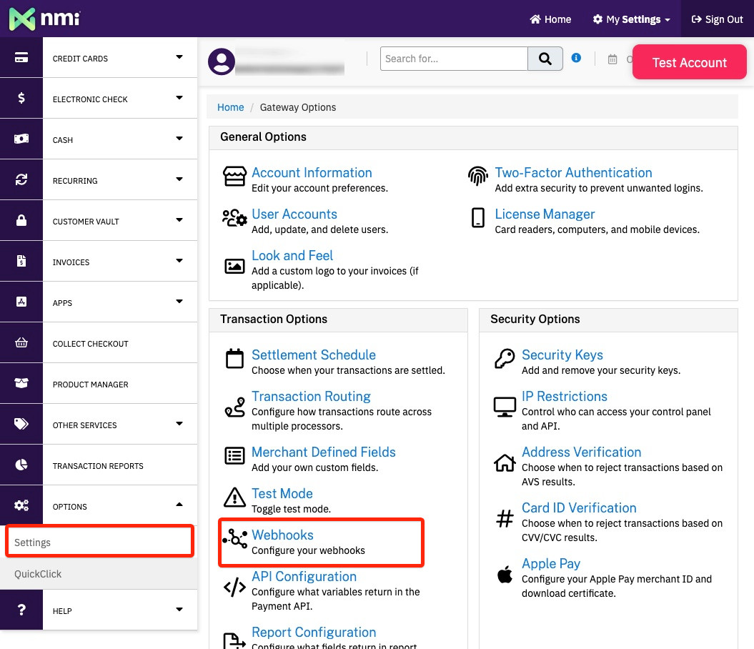The image size is (754, 649).
Task: Click the Product Manager box icon
Action: click(21, 383)
